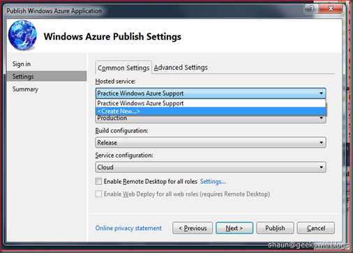Image resolution: width=353 pixels, height=253 pixels.
Task: Cancel the publish wizard
Action: point(316,228)
